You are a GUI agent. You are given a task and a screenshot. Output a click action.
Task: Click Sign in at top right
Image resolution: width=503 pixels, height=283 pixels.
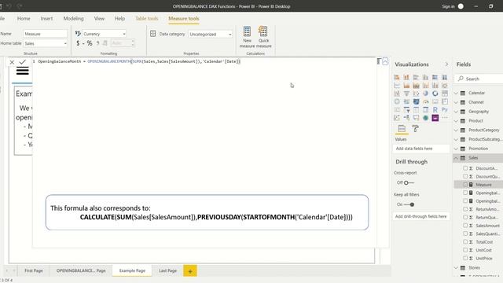click(x=448, y=6)
